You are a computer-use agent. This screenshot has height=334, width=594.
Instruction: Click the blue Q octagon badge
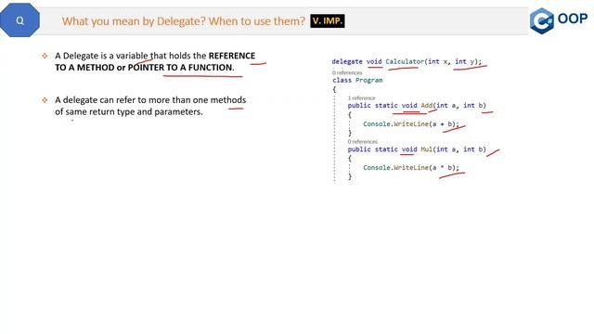click(19, 20)
